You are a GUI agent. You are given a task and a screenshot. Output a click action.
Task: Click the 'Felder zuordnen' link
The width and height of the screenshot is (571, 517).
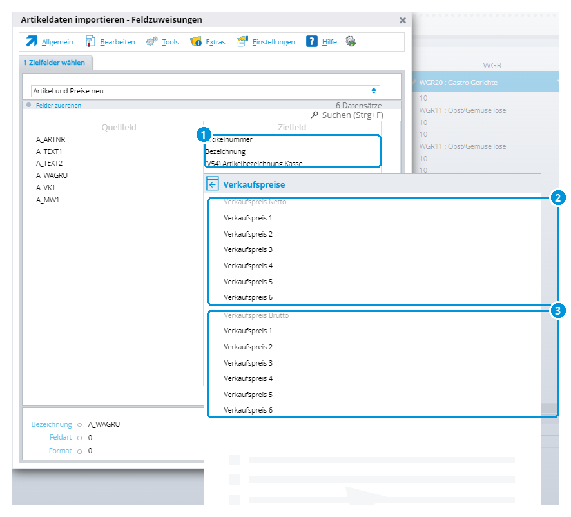(x=59, y=105)
